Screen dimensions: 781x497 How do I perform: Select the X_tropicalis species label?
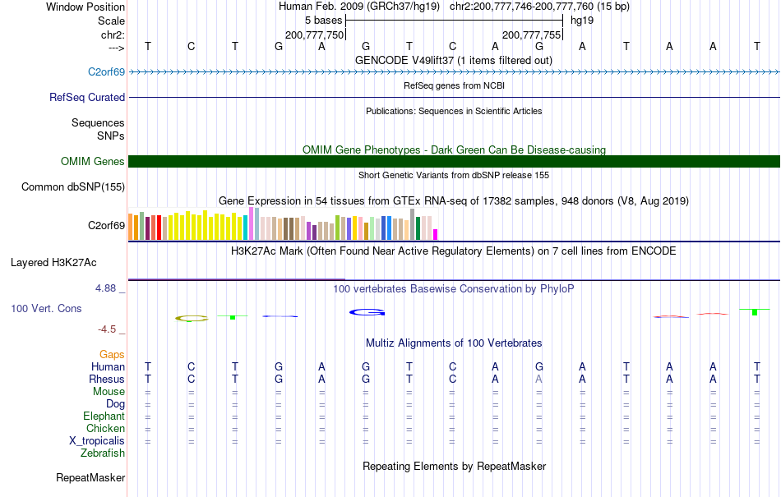click(x=97, y=441)
